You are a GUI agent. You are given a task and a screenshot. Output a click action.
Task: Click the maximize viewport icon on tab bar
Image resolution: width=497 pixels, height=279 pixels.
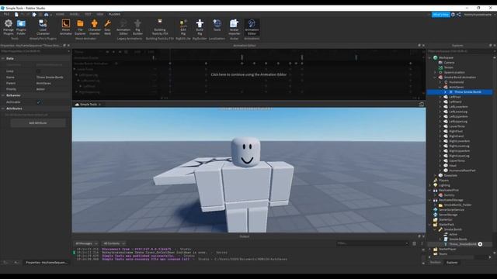click(x=421, y=104)
